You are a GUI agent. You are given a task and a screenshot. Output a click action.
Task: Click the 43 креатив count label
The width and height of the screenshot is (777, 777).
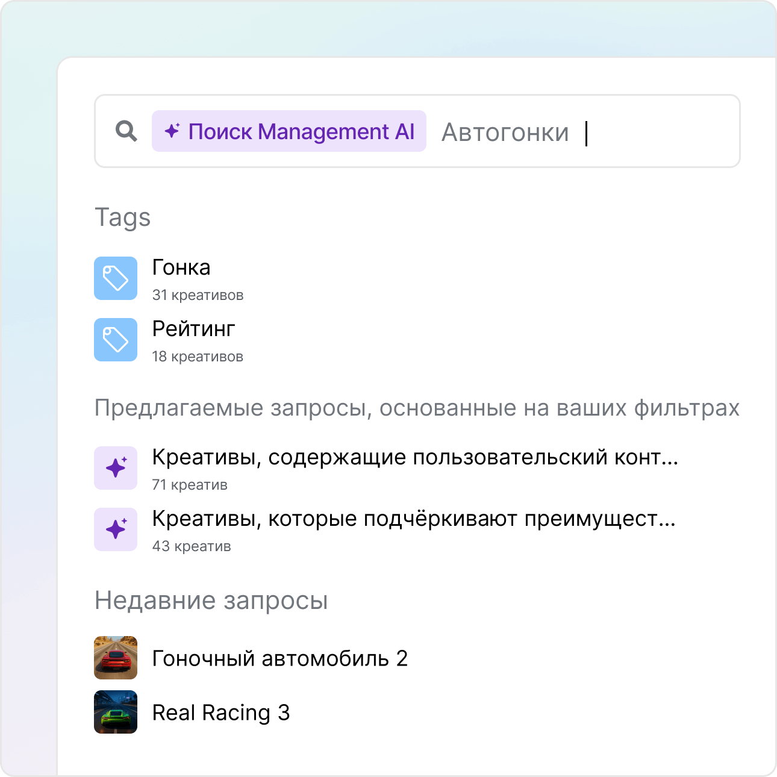coord(192,546)
